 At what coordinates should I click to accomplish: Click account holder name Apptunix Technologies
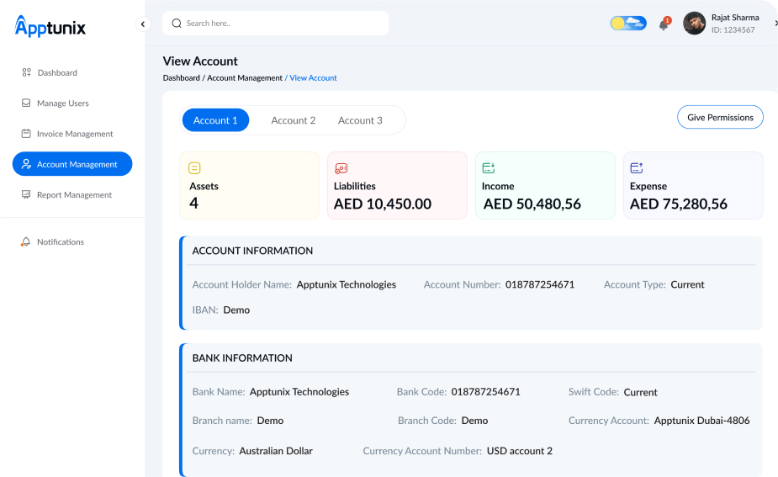347,285
